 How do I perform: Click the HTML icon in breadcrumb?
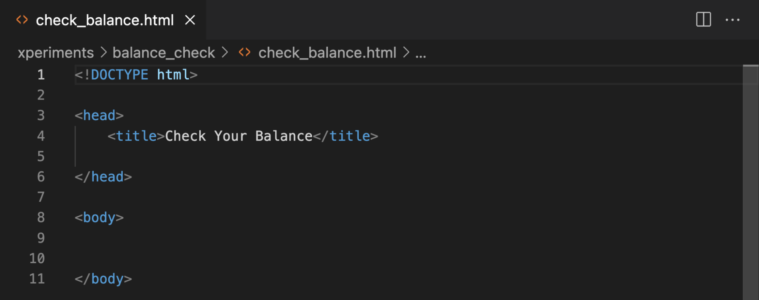click(x=245, y=52)
